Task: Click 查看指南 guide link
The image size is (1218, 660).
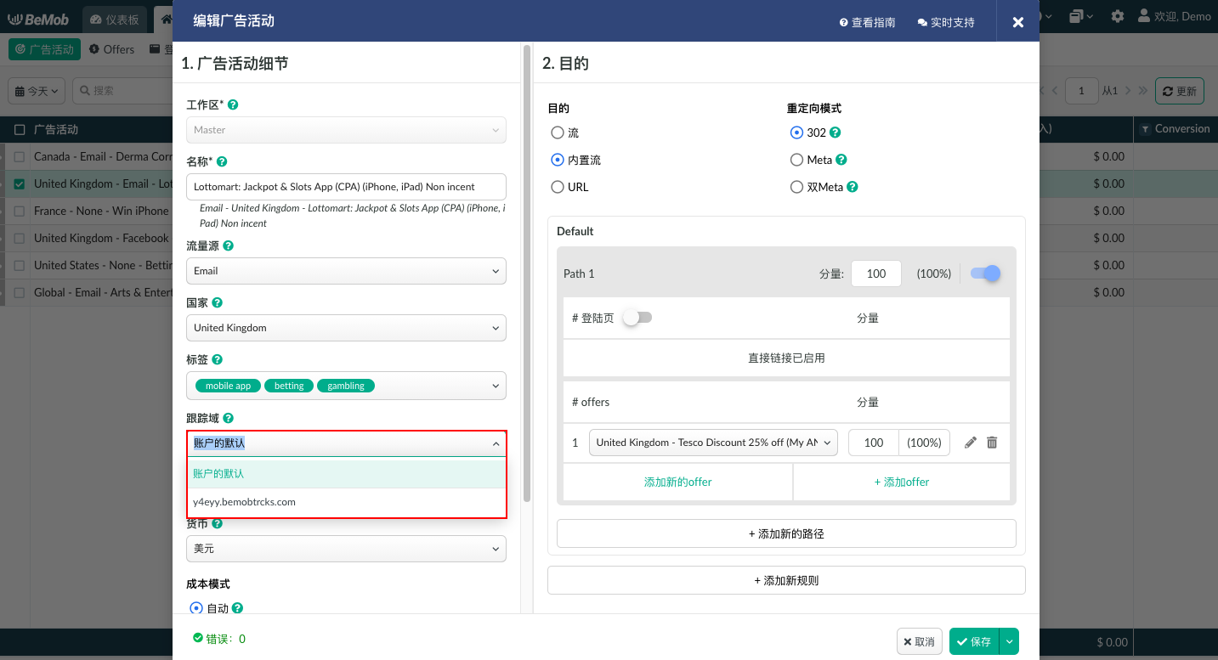Action: pos(867,22)
